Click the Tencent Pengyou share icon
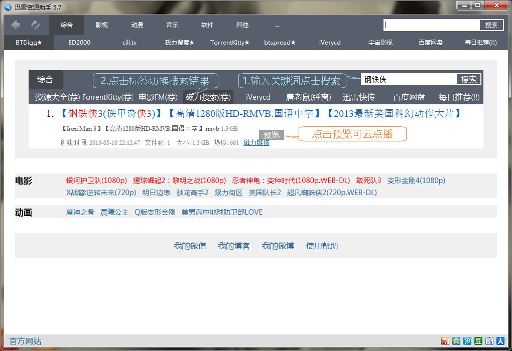 coord(467,341)
